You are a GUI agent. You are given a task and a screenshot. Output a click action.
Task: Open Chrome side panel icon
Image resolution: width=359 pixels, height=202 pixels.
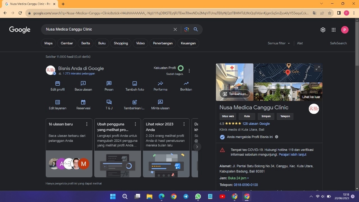[x=339, y=13]
